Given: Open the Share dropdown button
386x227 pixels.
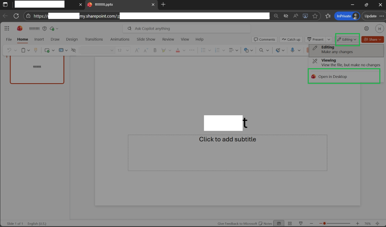Looking at the screenshot, I should tap(372, 40).
